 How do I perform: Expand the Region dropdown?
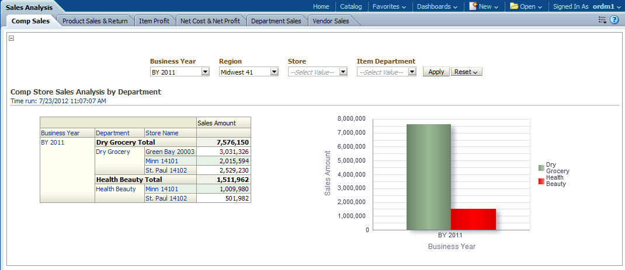pyautogui.click(x=274, y=72)
